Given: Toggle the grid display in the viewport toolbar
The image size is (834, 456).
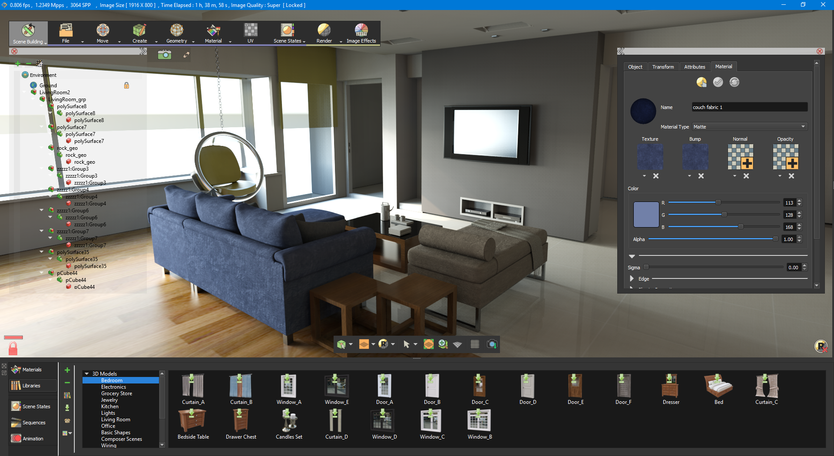Looking at the screenshot, I should coord(475,344).
